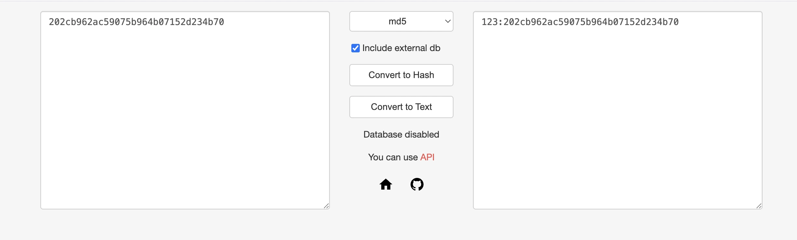Click the hash after the colon in the output
797x240 pixels.
pyautogui.click(x=591, y=22)
